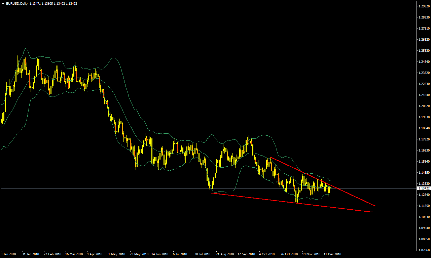Click the last candlestick on the chart
The width and height of the screenshot is (431, 258).
tap(330, 189)
